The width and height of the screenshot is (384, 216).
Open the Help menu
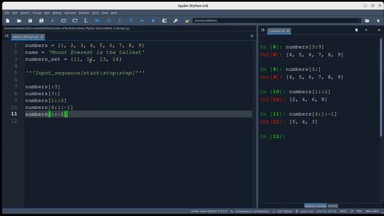[x=114, y=13]
